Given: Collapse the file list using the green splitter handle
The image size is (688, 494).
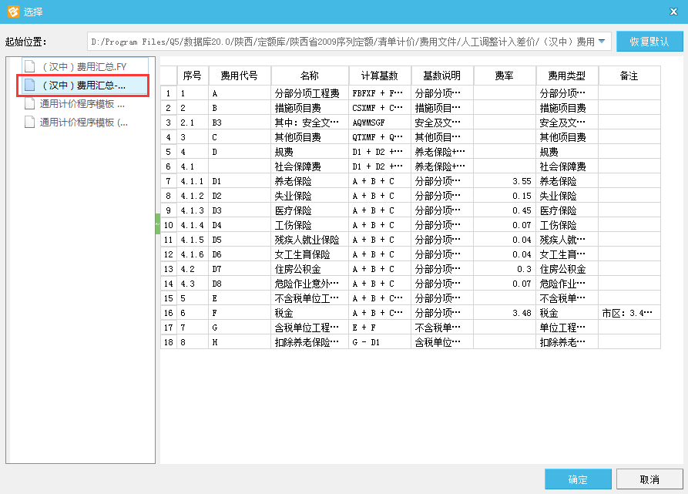Looking at the screenshot, I should (x=157, y=223).
